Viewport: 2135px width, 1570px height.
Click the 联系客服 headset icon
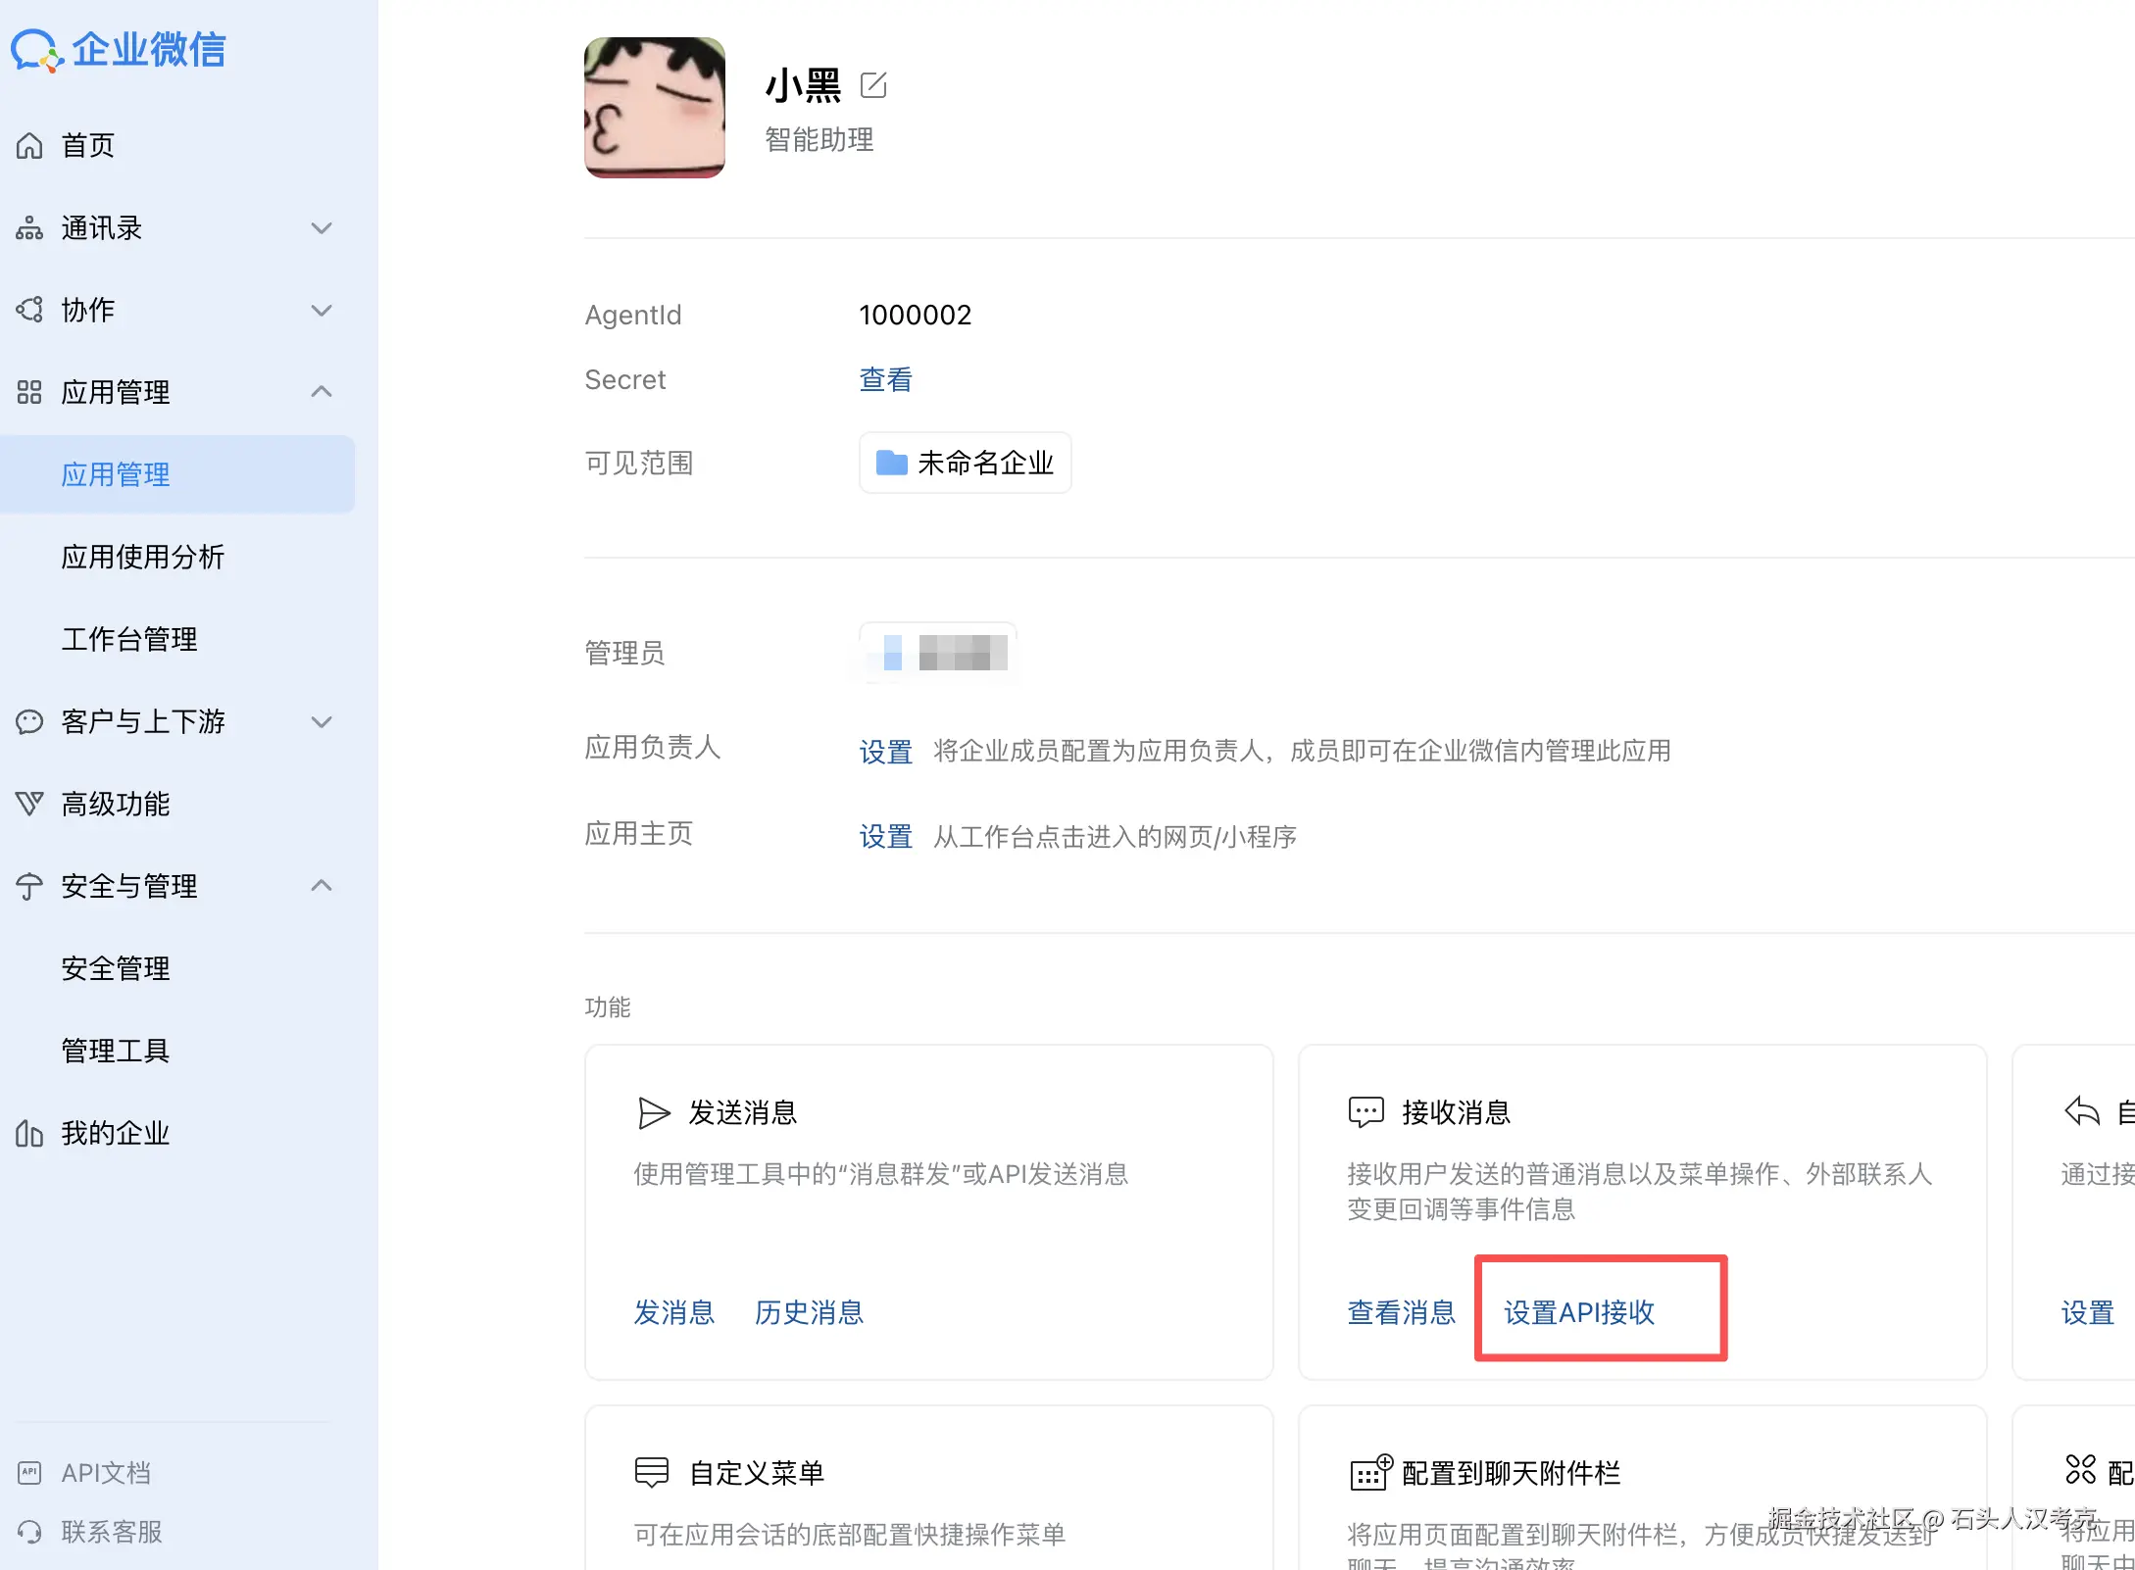pyautogui.click(x=29, y=1531)
